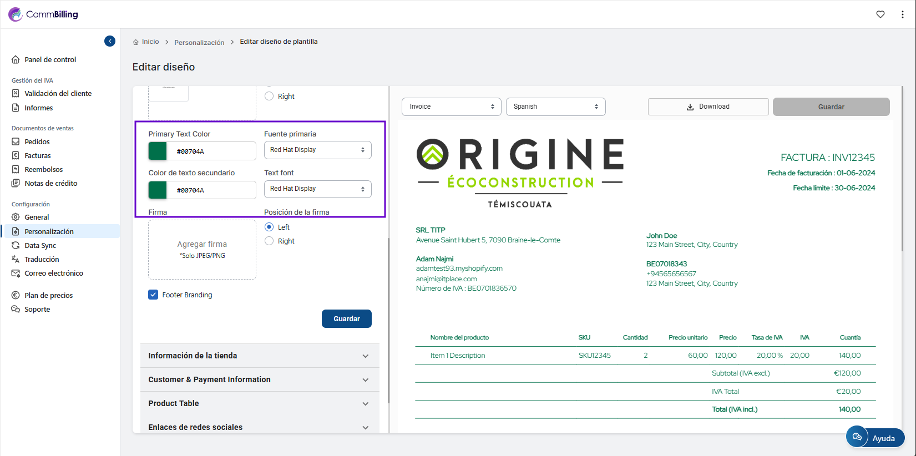
Task: Click the Agregar firma upload area
Action: point(202,250)
